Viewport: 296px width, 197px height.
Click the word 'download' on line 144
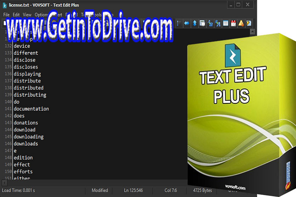(x=25, y=130)
